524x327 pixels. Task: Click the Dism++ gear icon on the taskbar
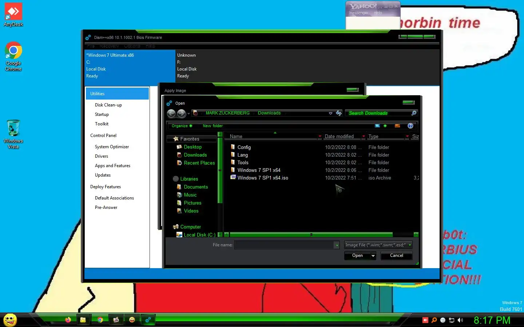[x=148, y=320]
